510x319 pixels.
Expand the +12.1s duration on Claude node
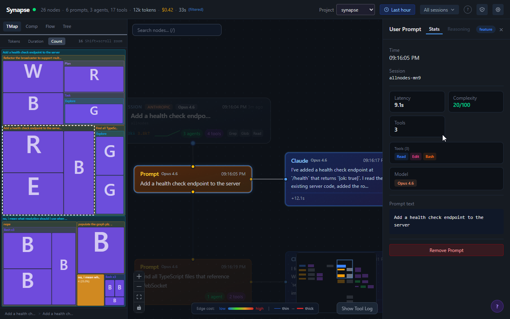coord(298,198)
